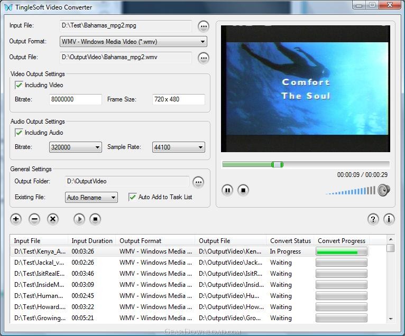This screenshot has width=405, height=336.
Task: Browse for the input file
Action: point(204,26)
